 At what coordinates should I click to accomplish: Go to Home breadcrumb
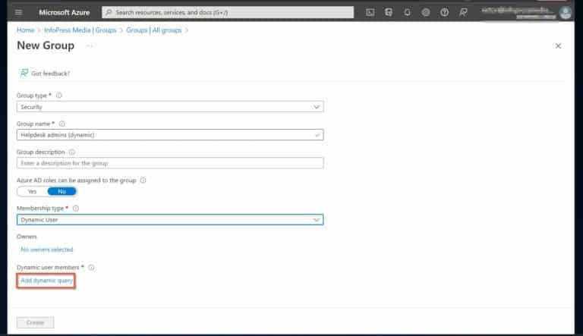(25, 30)
